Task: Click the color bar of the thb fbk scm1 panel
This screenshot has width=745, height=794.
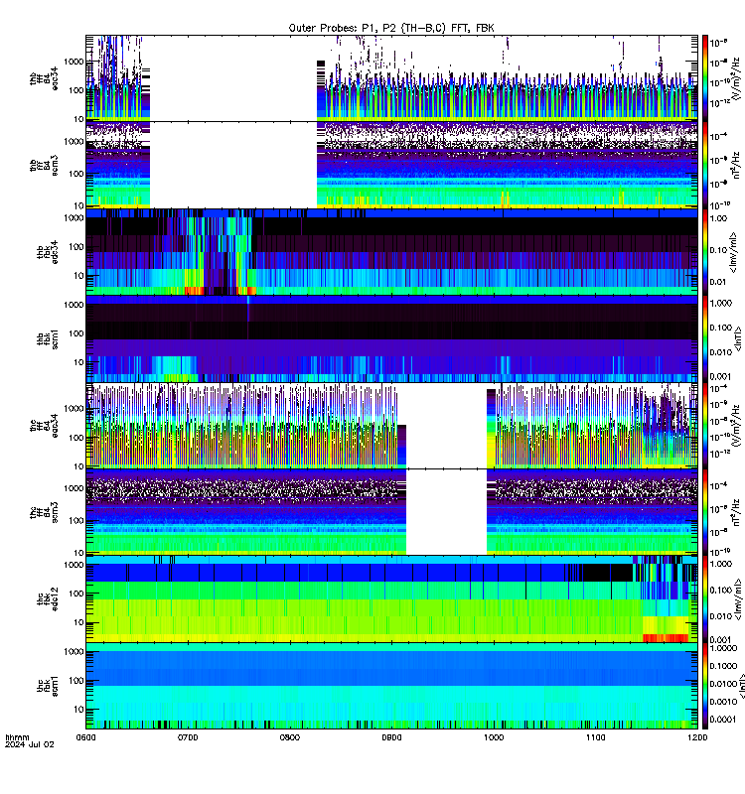Action: (x=705, y=338)
